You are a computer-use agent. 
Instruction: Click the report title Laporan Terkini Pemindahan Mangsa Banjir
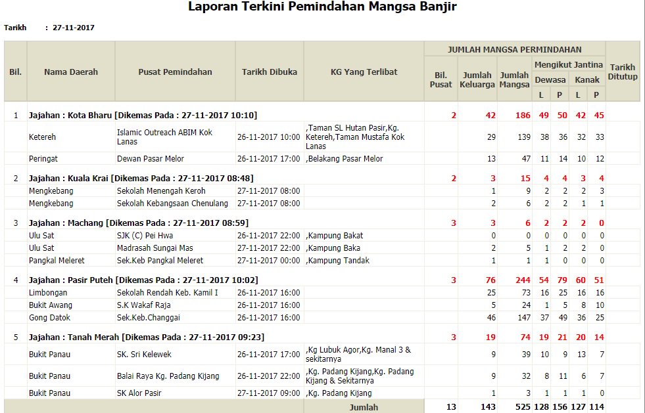tap(322, 7)
